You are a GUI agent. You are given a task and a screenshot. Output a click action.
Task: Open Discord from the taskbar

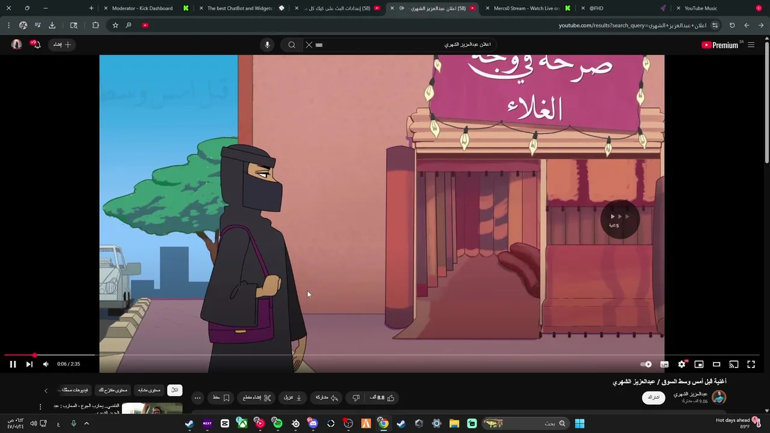(313, 423)
